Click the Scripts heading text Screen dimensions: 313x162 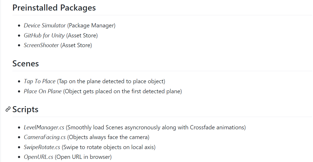click(25, 109)
